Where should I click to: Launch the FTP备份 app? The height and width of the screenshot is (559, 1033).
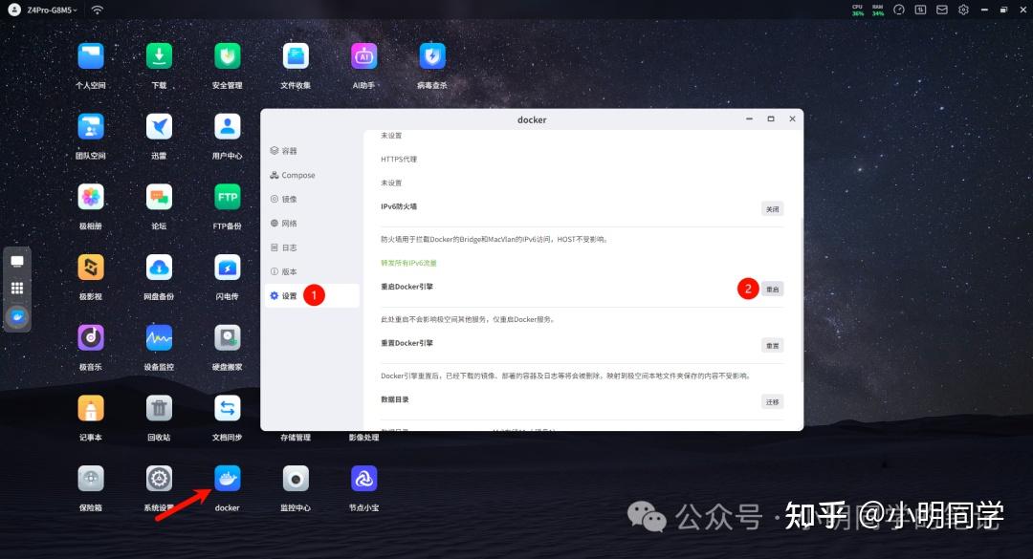(x=228, y=198)
